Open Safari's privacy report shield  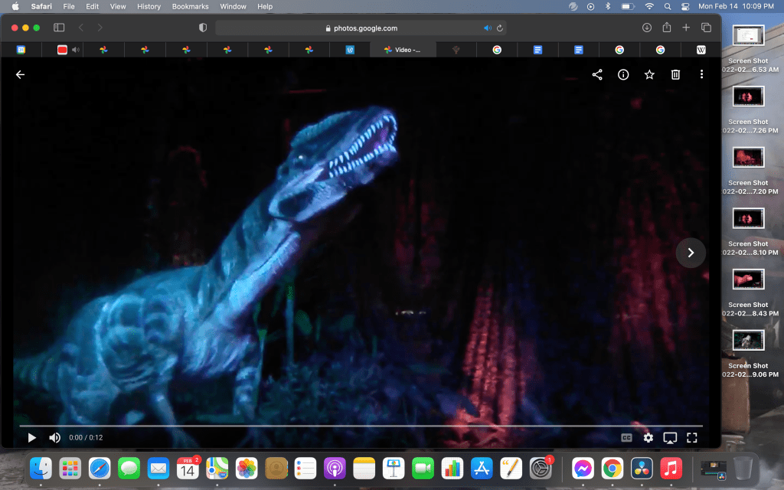(202, 28)
